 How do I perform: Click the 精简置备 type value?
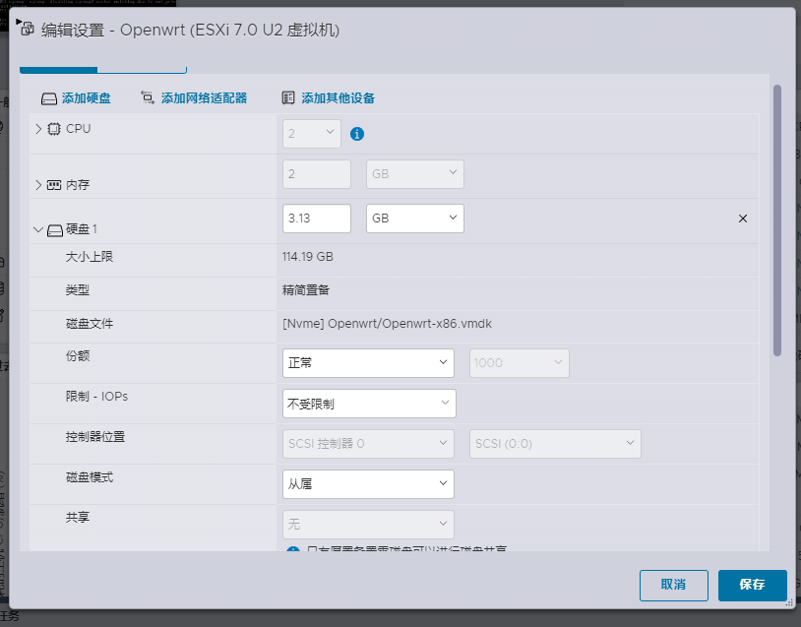coord(306,290)
